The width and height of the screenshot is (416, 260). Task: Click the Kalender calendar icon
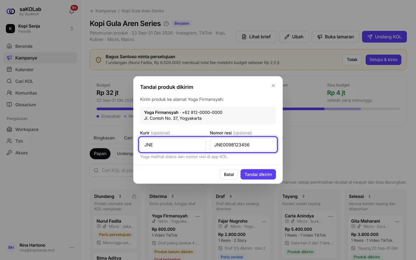9,70
